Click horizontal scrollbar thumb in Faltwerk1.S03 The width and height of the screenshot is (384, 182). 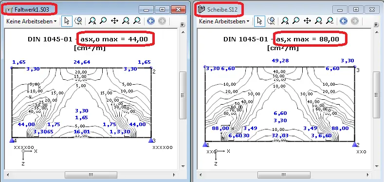(91, 175)
